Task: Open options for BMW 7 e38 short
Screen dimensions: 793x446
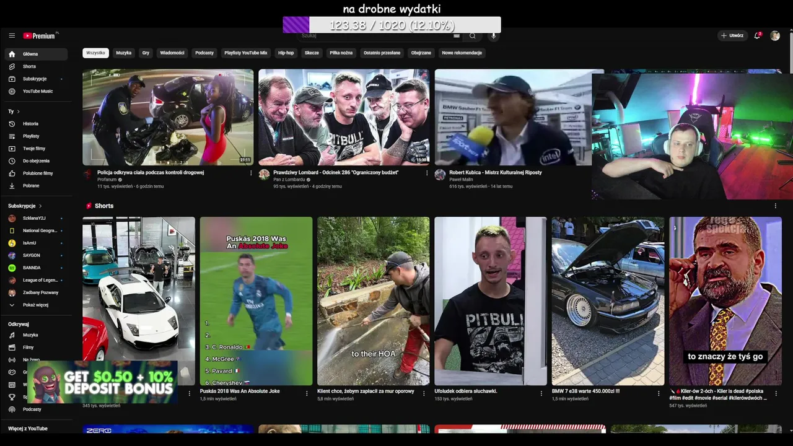Action: click(x=659, y=393)
